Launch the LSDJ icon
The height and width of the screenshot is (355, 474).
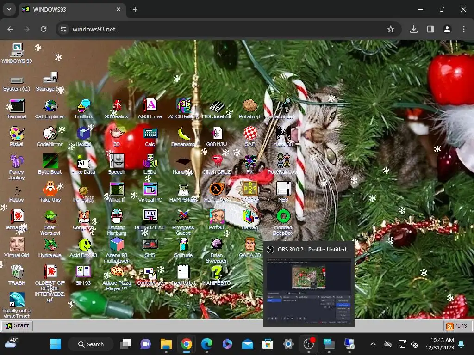(x=150, y=161)
